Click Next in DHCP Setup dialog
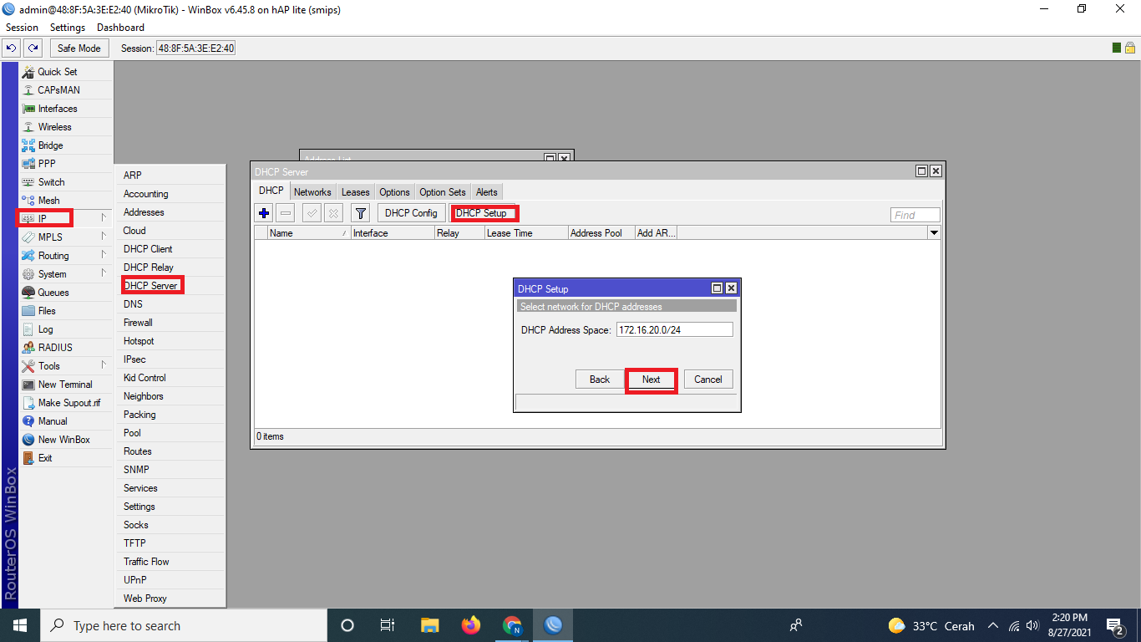This screenshot has height=642, width=1141. 652,380
